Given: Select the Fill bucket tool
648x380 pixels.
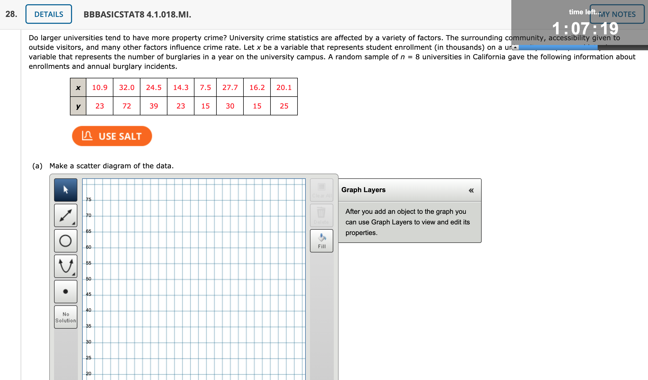Looking at the screenshot, I should pos(321,240).
